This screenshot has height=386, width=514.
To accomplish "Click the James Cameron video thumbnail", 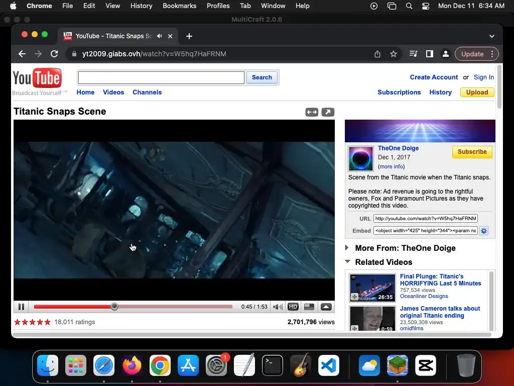I will click(x=372, y=318).
